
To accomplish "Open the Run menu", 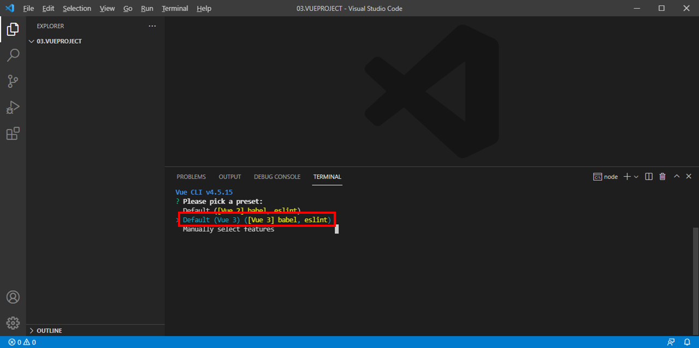I will [147, 8].
